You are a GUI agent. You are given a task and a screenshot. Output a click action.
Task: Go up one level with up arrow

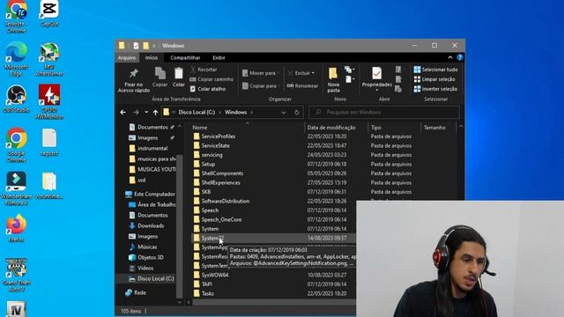tap(155, 113)
